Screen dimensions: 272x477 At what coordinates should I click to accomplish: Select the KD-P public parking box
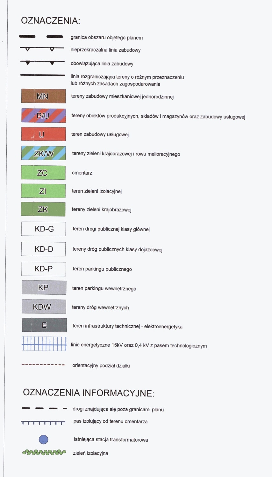pos(44,269)
